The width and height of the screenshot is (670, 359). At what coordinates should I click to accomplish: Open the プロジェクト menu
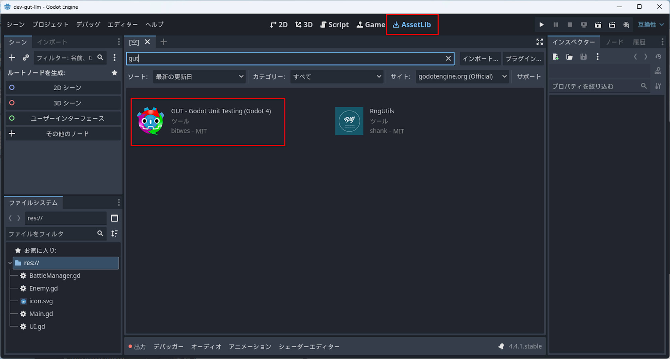(50, 24)
